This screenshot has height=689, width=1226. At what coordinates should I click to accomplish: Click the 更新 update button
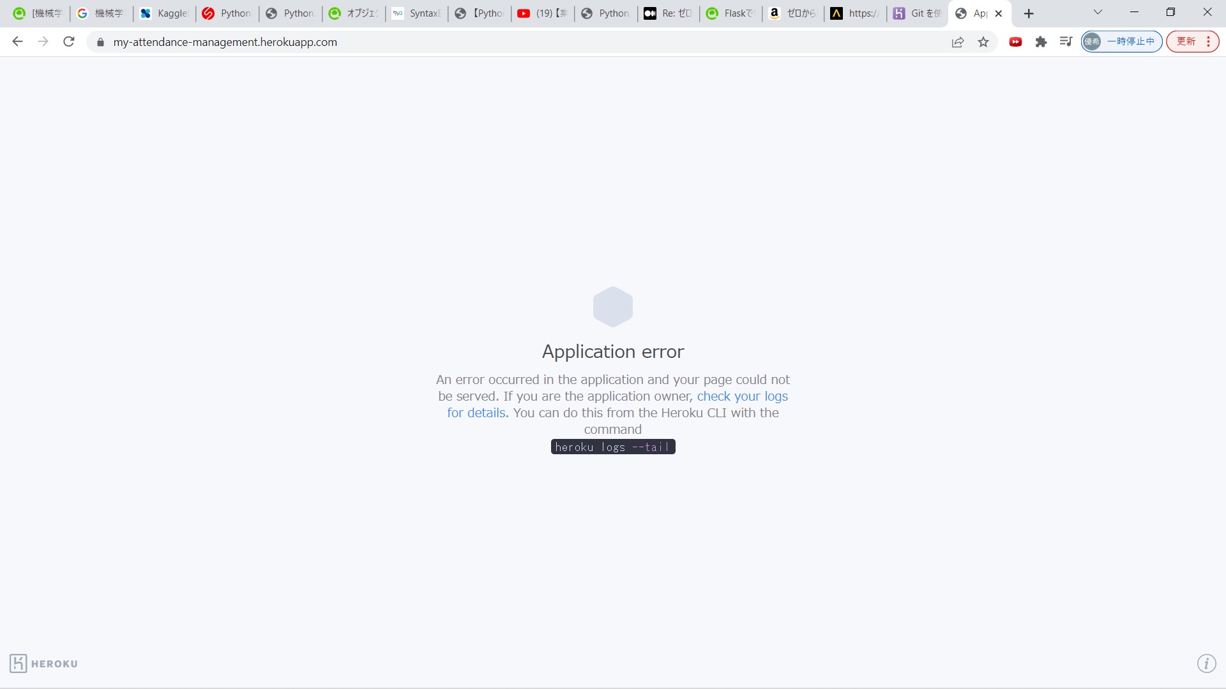(x=1186, y=41)
